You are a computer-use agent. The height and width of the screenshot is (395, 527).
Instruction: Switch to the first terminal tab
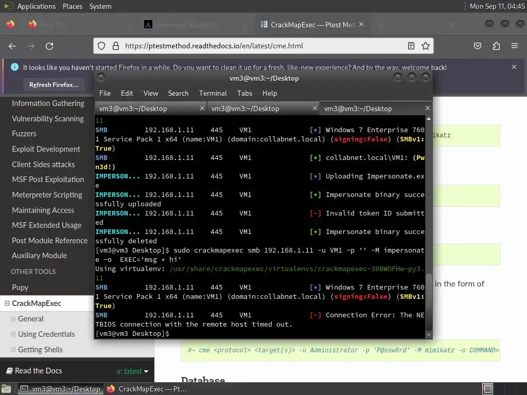click(151, 109)
